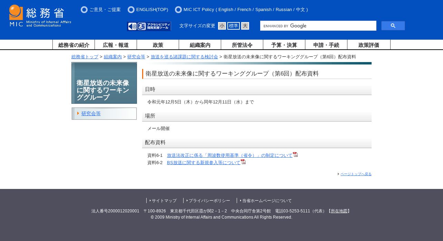This screenshot has height=241, width=443.
Task: Open 政策評価 menu
Action: [x=369, y=45]
